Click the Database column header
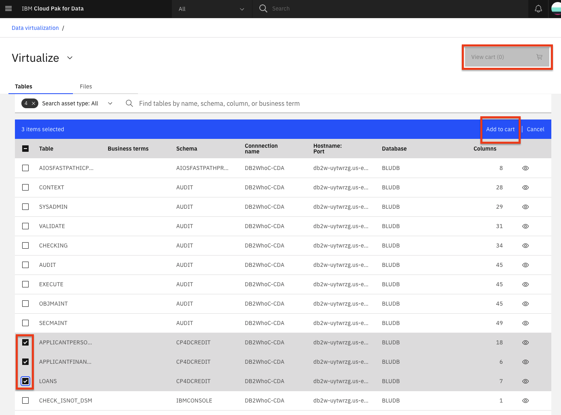 pyautogui.click(x=394, y=149)
